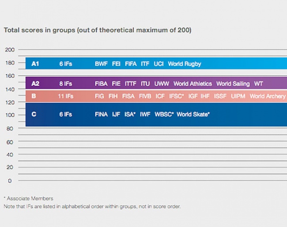
Task: Click the C group label
Action: [34, 114]
